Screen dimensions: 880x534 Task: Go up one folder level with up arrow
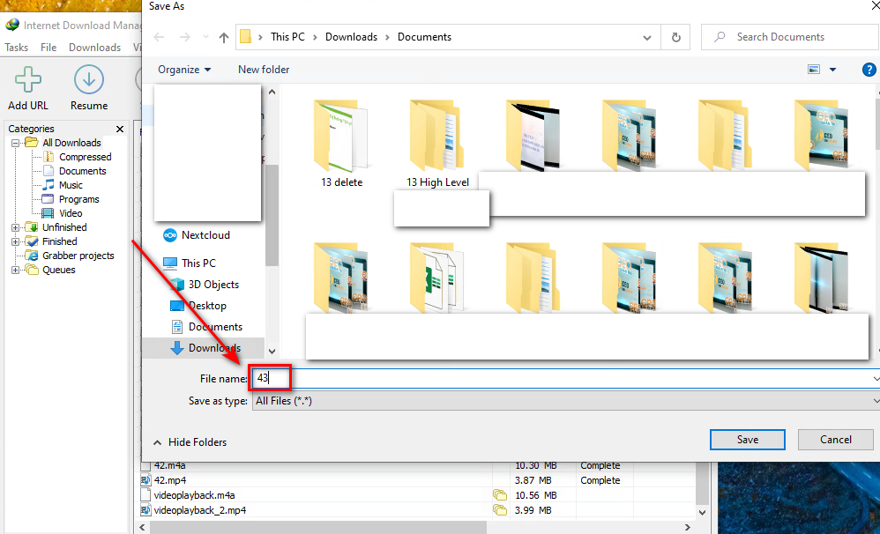point(224,38)
